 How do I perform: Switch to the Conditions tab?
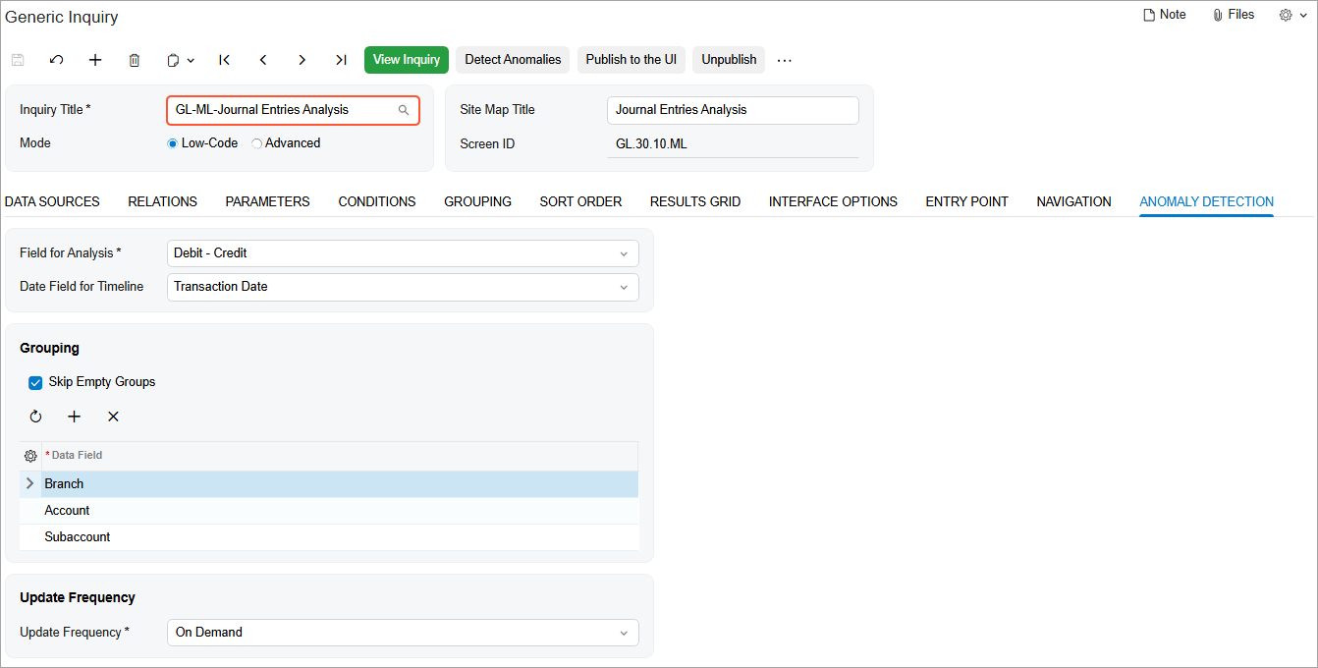tap(377, 201)
